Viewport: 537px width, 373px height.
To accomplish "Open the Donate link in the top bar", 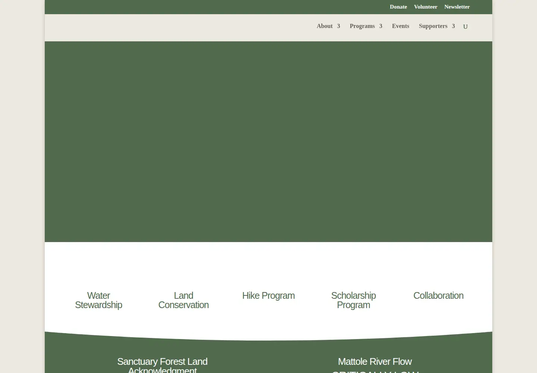I will pyautogui.click(x=398, y=7).
